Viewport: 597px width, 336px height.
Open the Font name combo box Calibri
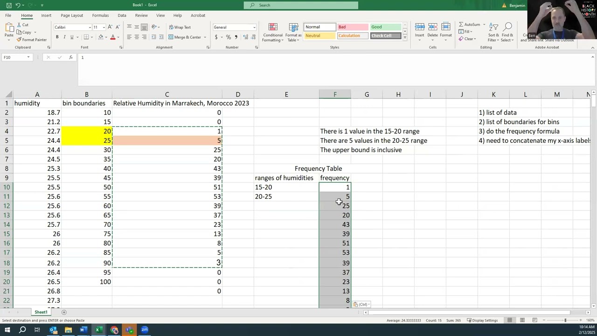pos(72,27)
